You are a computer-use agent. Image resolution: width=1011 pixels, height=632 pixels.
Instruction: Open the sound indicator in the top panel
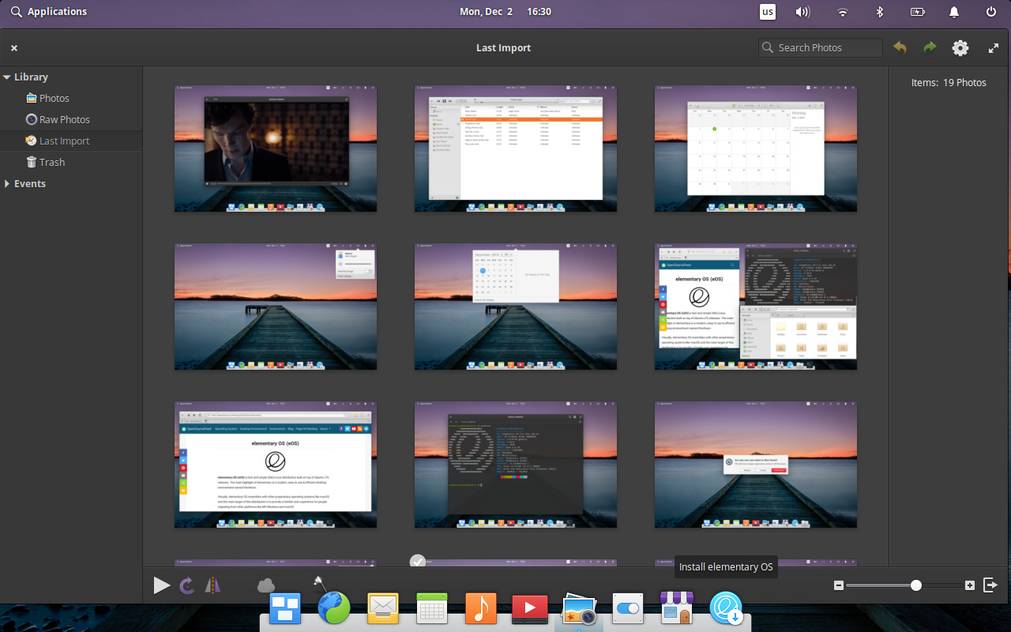(803, 12)
